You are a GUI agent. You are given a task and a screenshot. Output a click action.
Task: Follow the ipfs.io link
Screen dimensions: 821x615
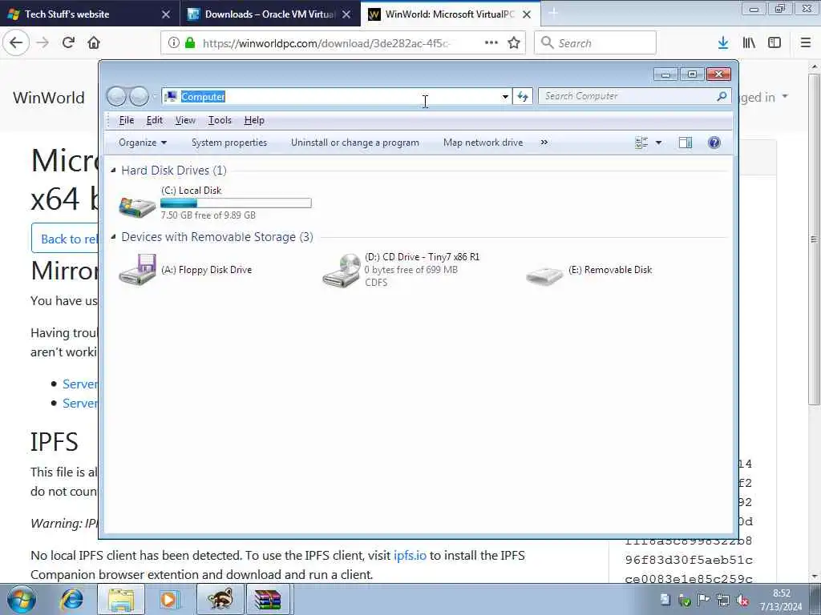click(410, 556)
